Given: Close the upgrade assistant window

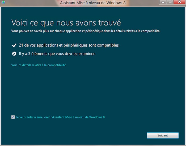Looking at the screenshot, I should pyautogui.click(x=179, y=2).
